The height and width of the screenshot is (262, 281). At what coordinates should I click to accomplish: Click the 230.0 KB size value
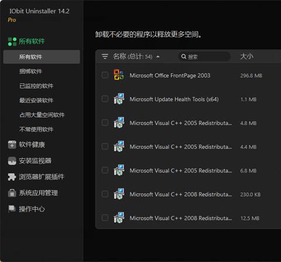251,195
